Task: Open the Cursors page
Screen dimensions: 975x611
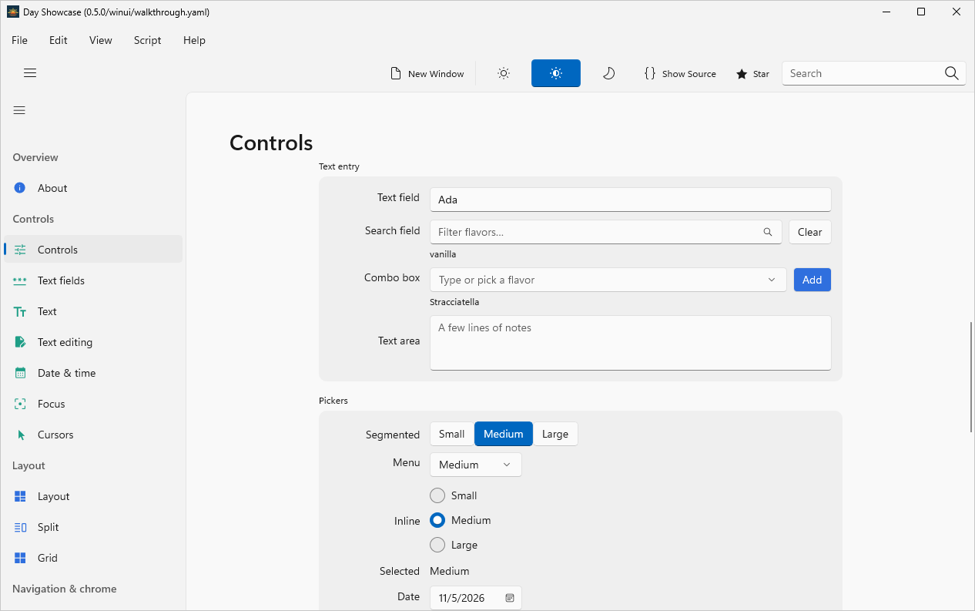Action: point(93,435)
